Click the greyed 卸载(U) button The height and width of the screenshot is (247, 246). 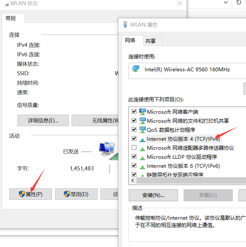pos(208,195)
